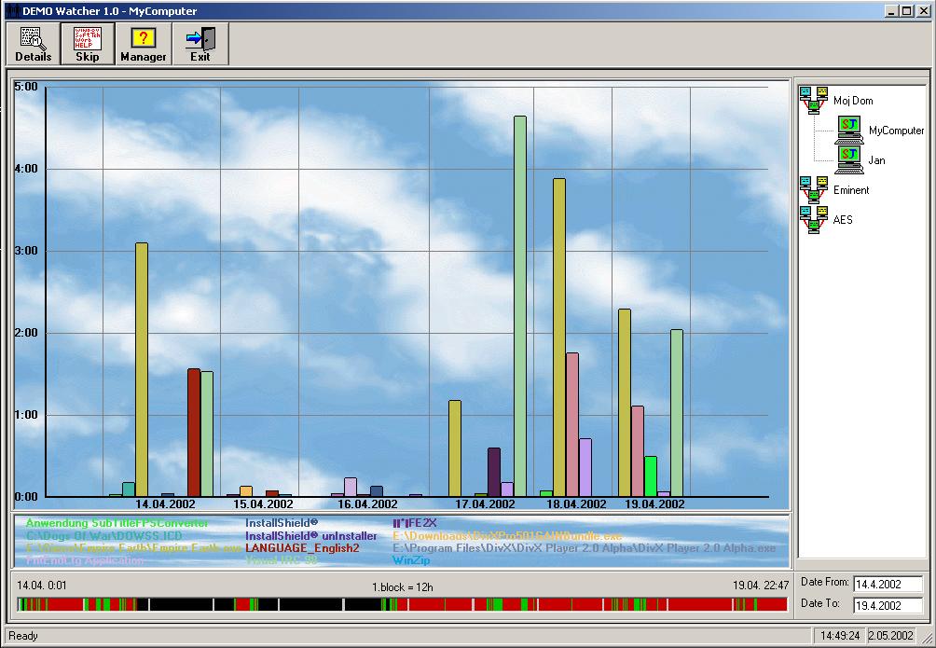Click the activity timeline strip

[x=401, y=605]
